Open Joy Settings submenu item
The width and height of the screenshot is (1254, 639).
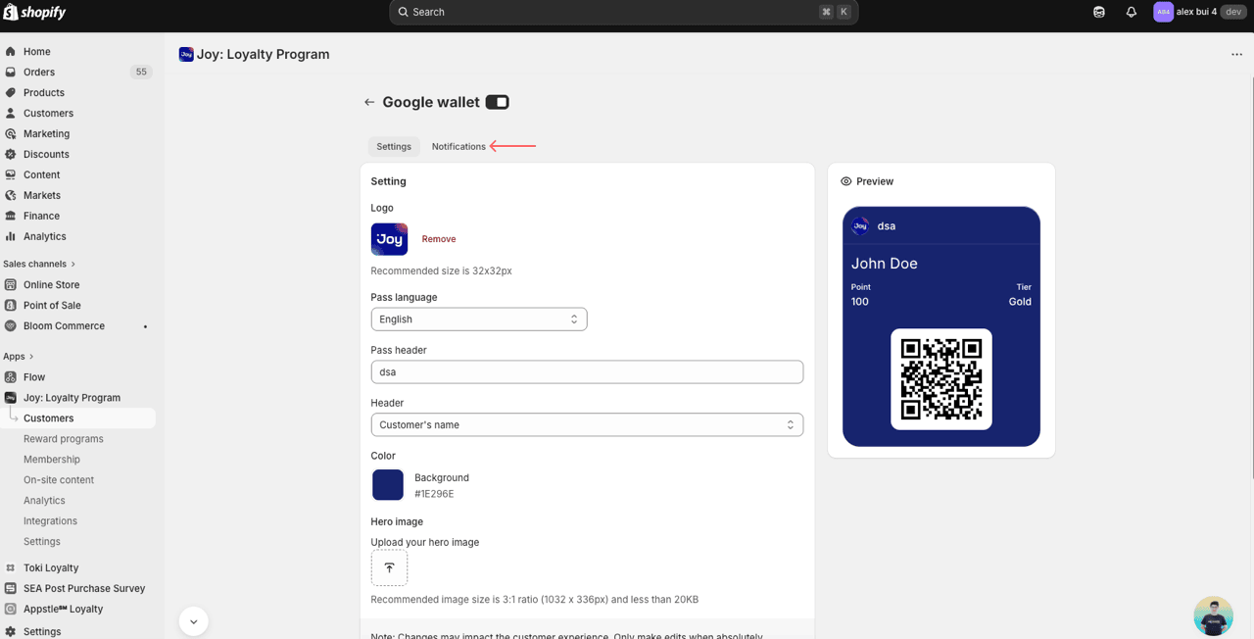pos(42,542)
